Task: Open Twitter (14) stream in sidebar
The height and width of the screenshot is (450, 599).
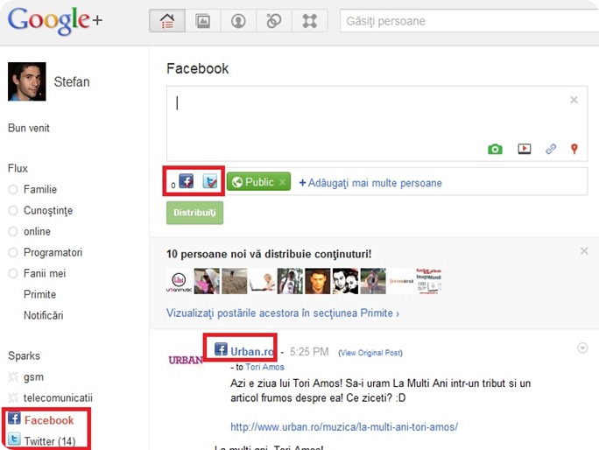Action: coord(50,441)
